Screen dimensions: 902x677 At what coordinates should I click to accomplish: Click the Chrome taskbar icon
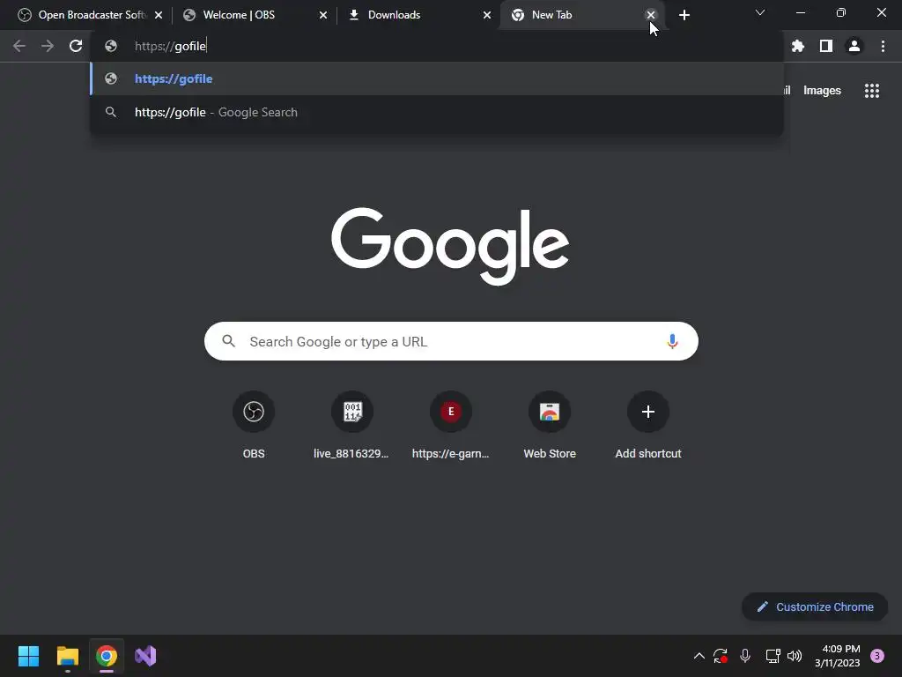(x=107, y=656)
